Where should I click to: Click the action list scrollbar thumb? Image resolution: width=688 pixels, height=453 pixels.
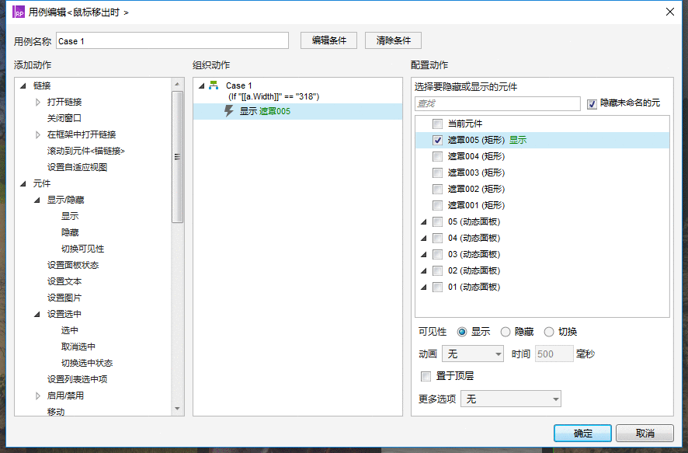pos(177,157)
